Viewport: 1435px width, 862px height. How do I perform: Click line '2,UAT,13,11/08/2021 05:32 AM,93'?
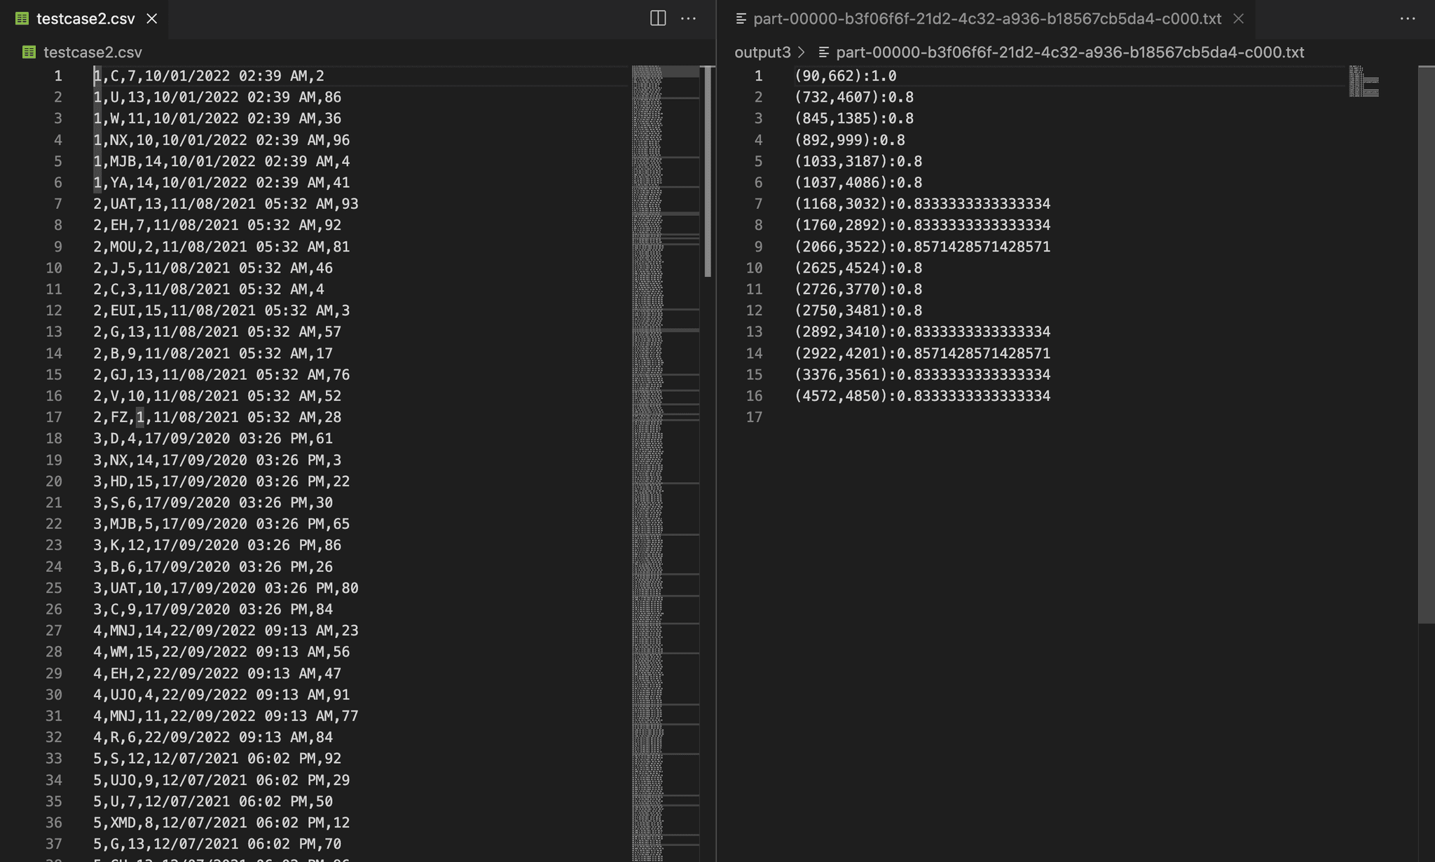[226, 204]
